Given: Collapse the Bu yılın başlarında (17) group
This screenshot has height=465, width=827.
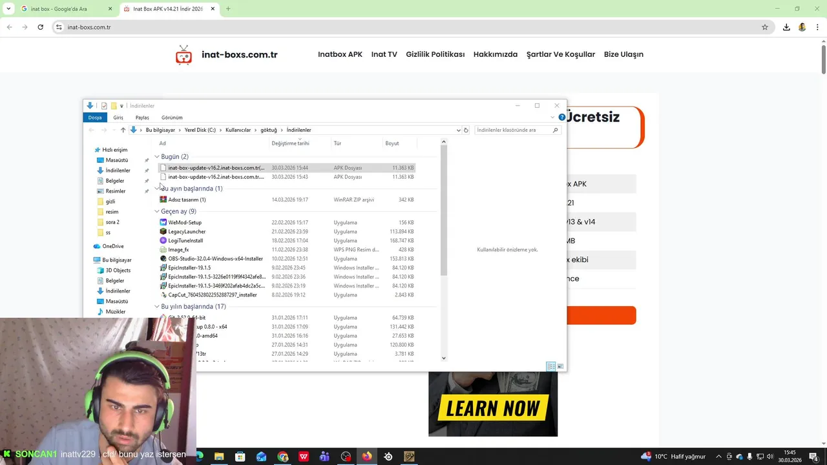Looking at the screenshot, I should point(156,307).
